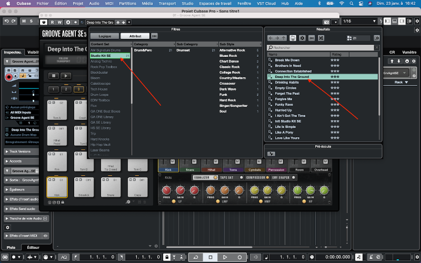Open the Content Set column dropdown

point(131,44)
